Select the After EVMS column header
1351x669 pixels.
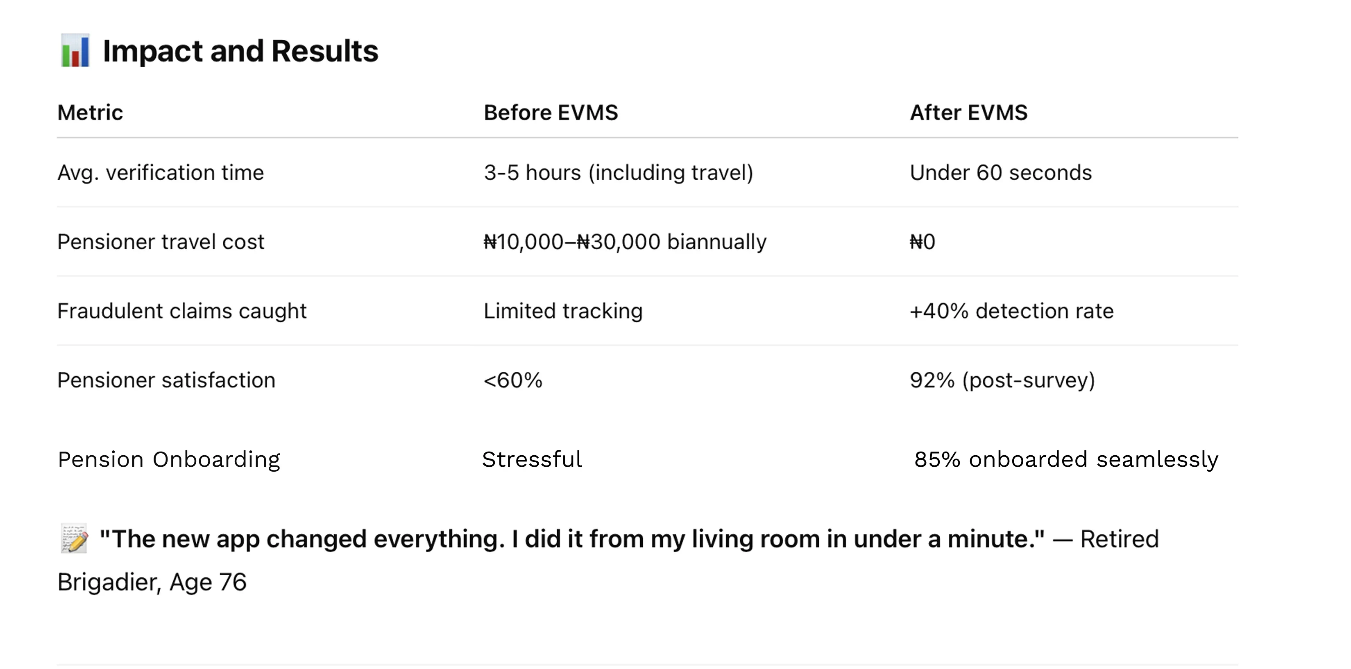pyautogui.click(x=968, y=113)
